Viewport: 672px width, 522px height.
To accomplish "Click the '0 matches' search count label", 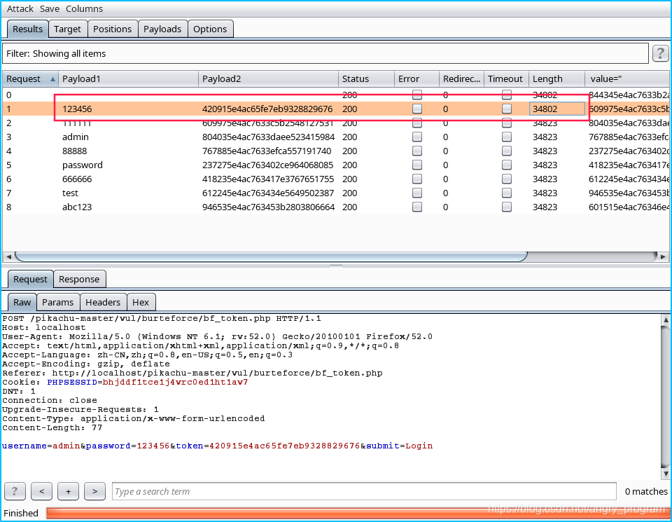I will pyautogui.click(x=646, y=492).
